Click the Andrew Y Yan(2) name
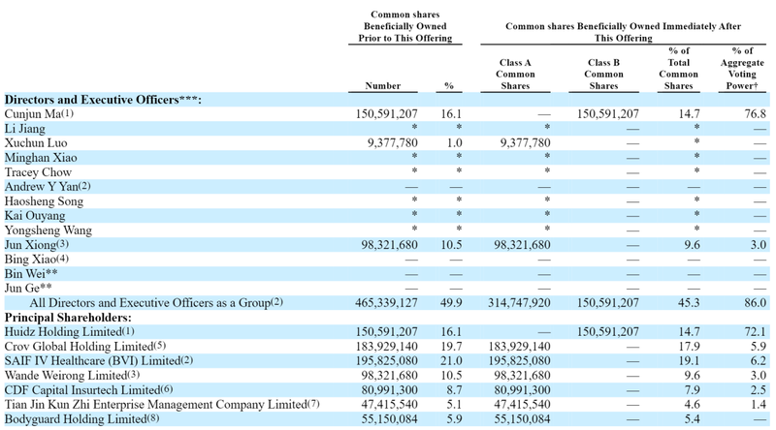This screenshot has height=430, width=776. point(48,187)
